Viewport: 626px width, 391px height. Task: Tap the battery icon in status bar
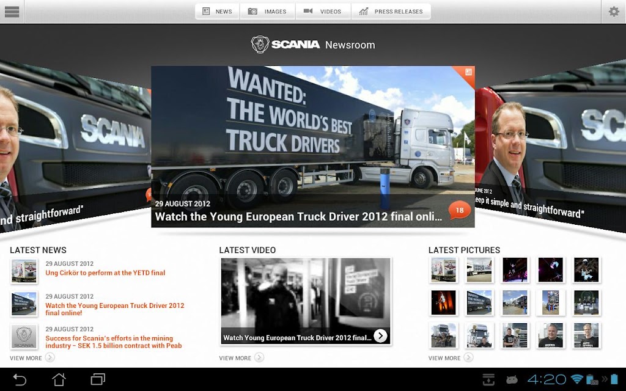coord(614,379)
